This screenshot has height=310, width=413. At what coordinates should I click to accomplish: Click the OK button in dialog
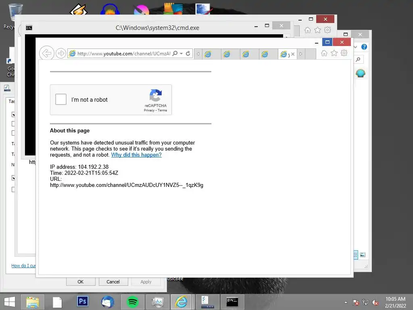point(81,281)
